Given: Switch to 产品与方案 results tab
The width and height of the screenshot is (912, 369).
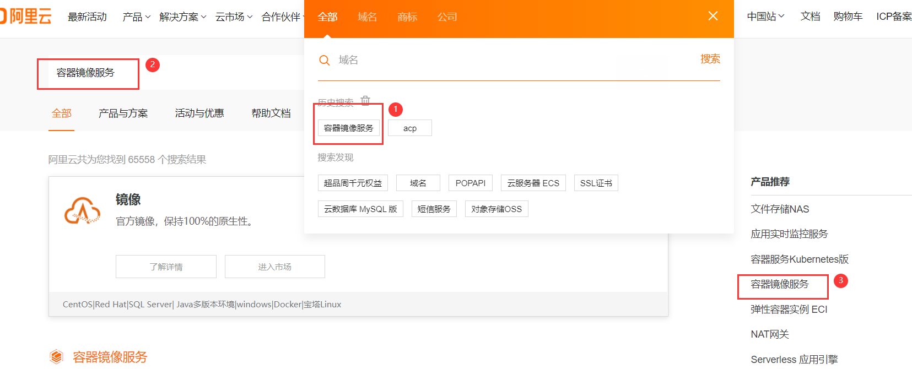Looking at the screenshot, I should (123, 113).
